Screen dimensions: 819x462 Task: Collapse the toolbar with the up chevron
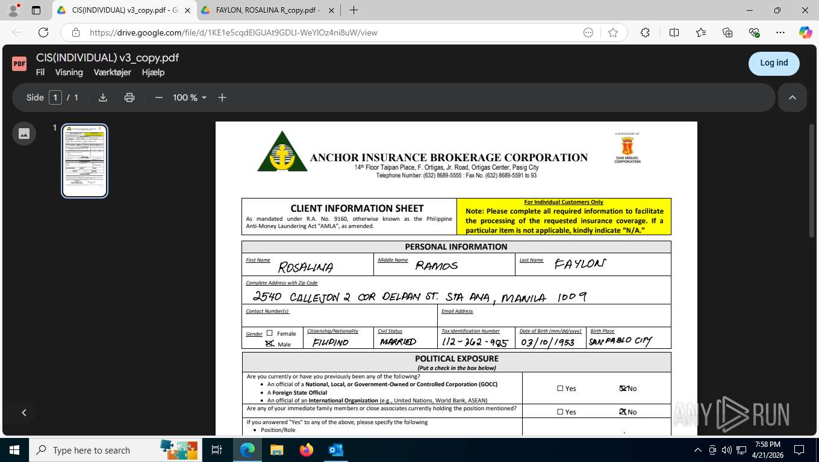coord(793,97)
